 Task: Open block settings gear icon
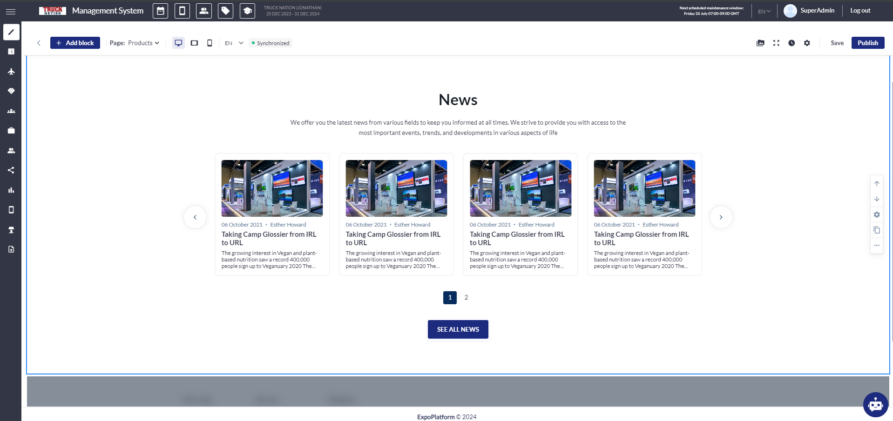point(877,214)
